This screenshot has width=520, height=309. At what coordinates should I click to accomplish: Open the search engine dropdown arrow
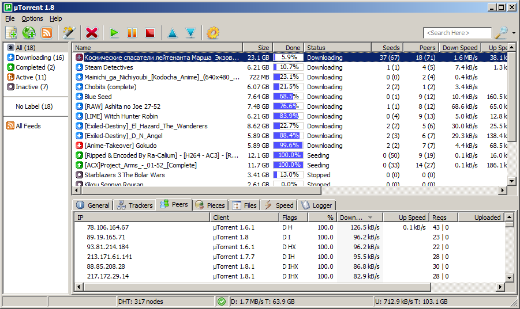[514, 33]
